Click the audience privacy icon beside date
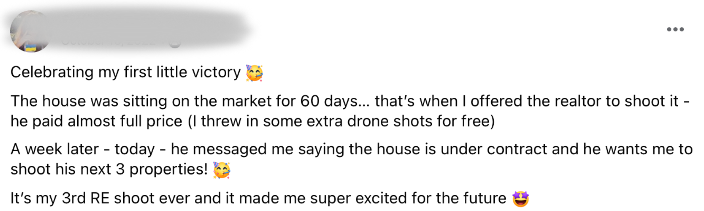Screen dimensions: 704x211 (x=176, y=42)
